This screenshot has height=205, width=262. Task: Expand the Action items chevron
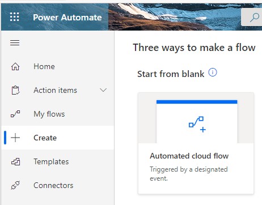[103, 90]
